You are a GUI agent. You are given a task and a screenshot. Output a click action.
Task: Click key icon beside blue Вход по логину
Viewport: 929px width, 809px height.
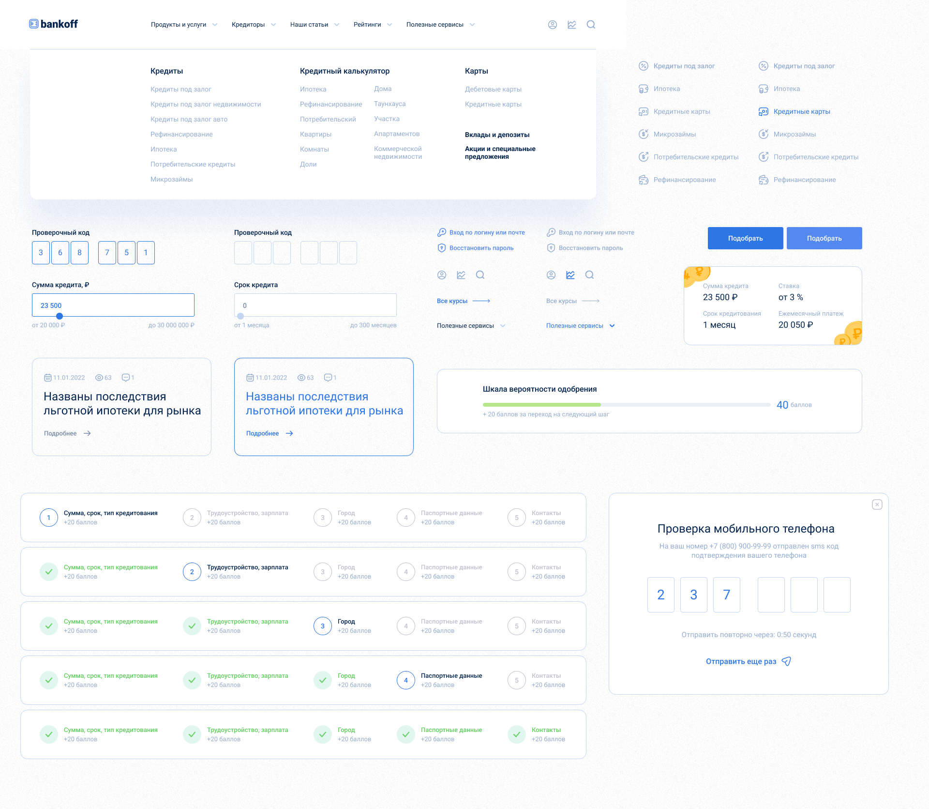point(441,232)
